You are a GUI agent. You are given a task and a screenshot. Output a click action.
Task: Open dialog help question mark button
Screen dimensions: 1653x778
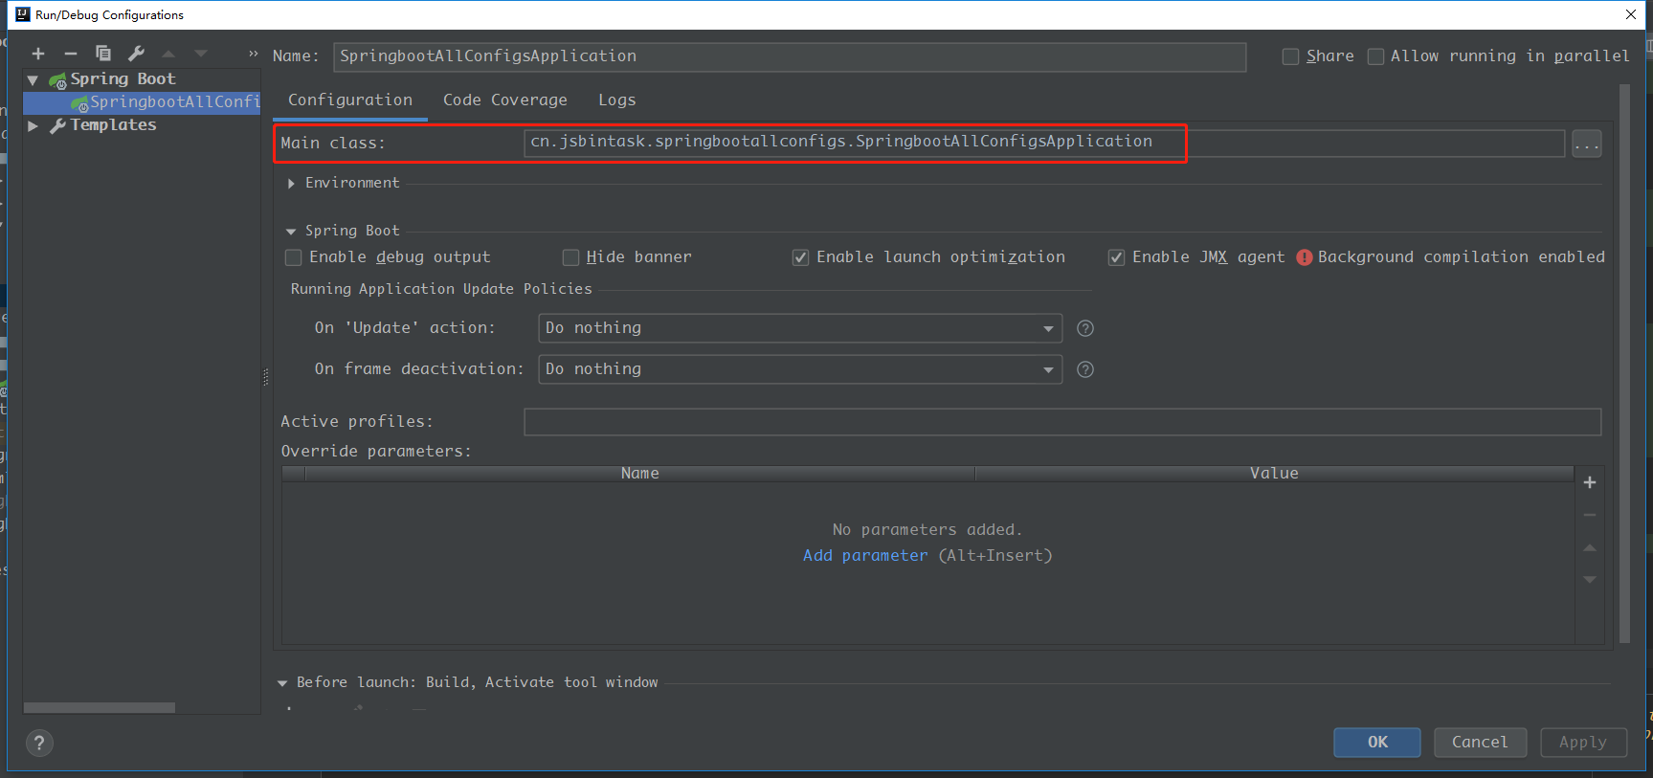coord(39,743)
